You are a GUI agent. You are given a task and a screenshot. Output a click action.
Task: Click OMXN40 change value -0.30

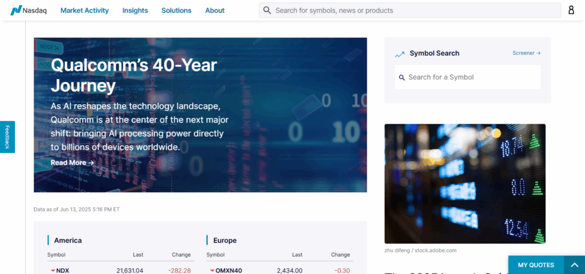342,271
